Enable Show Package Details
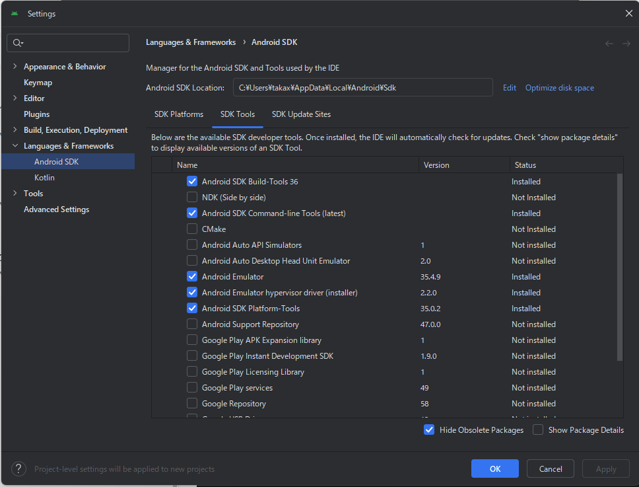Screen dimensions: 639x487 coord(538,430)
